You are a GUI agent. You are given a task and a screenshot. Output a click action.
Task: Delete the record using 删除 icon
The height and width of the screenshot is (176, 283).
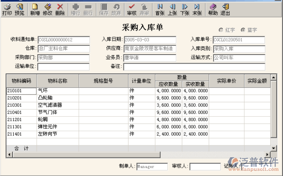pos(60,9)
